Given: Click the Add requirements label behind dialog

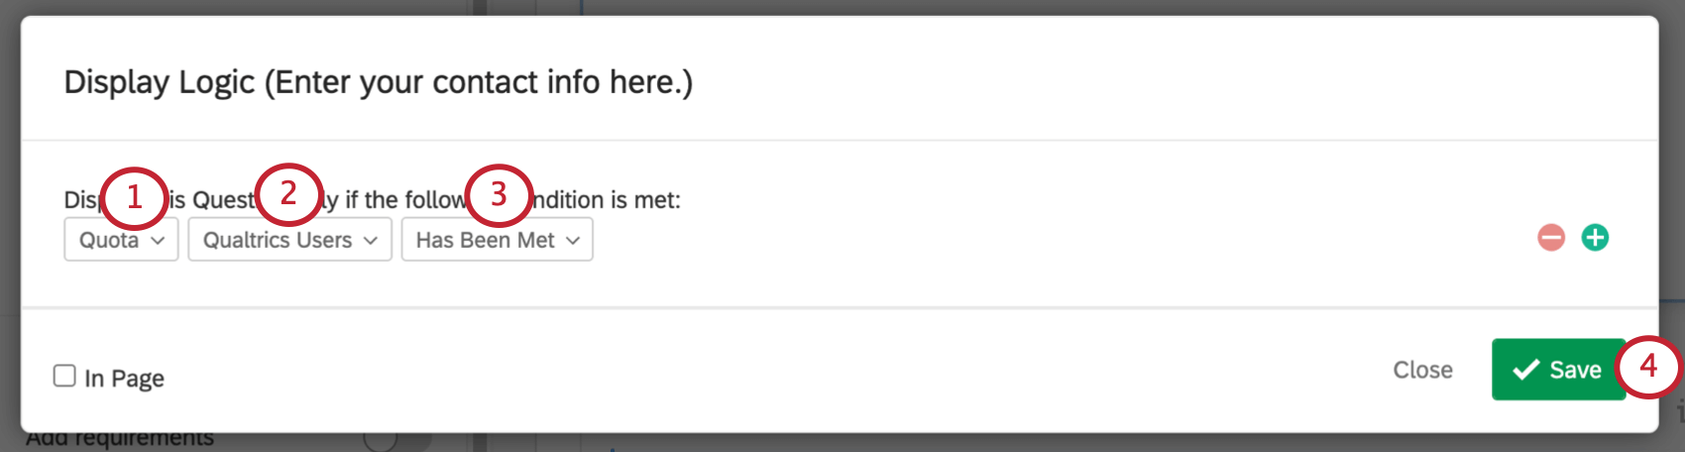Looking at the screenshot, I should [x=119, y=439].
